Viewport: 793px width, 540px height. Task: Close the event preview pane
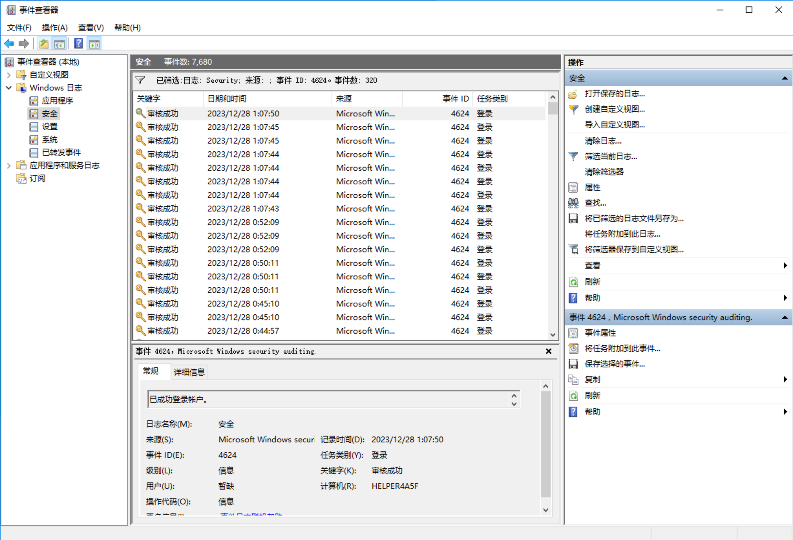(x=548, y=351)
